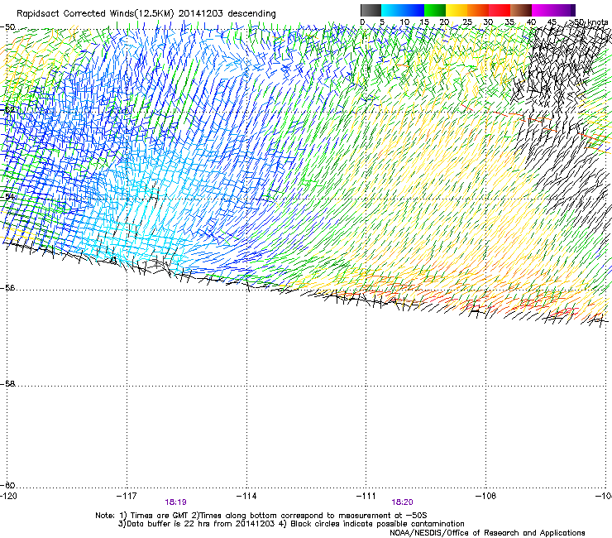Click the '-58' latitude label
Screen dimensions: 612x538
(7, 384)
